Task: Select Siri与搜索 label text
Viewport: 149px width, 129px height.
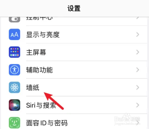Action: tap(41, 105)
